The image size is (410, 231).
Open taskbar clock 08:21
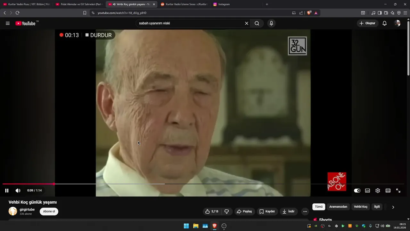pos(400,226)
